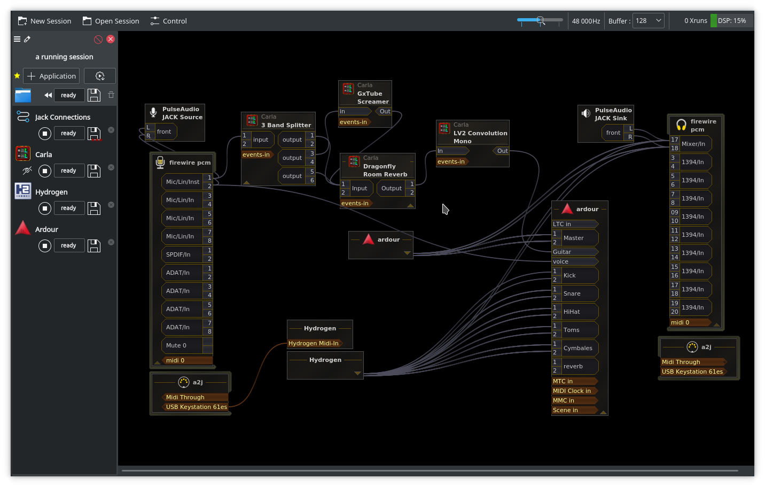765x487 pixels.
Task: Save the Carla client
Action: (94, 171)
